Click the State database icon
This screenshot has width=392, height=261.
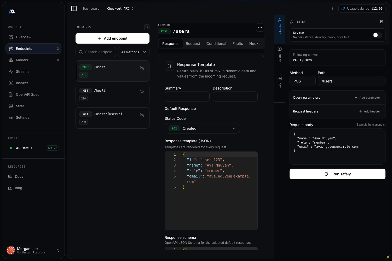point(11,106)
